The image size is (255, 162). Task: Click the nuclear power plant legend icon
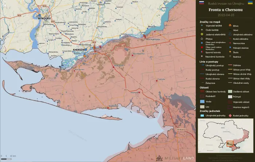coord(202,35)
